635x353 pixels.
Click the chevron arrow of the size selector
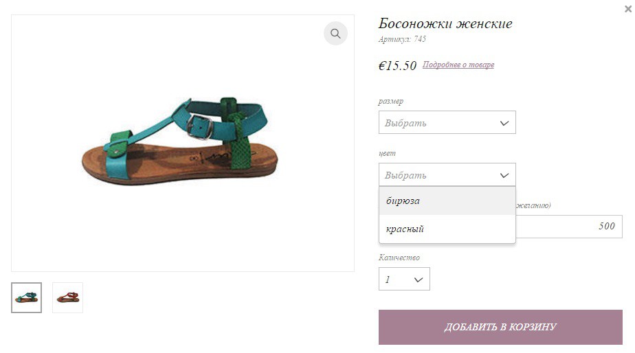coord(504,123)
